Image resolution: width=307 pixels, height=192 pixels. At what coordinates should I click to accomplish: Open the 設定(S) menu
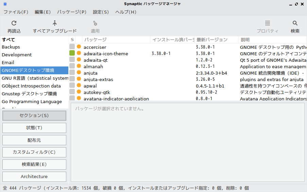(101, 12)
